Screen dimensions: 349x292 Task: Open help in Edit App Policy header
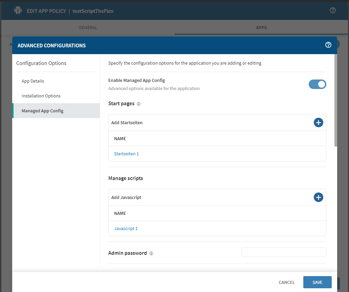tap(332, 10)
